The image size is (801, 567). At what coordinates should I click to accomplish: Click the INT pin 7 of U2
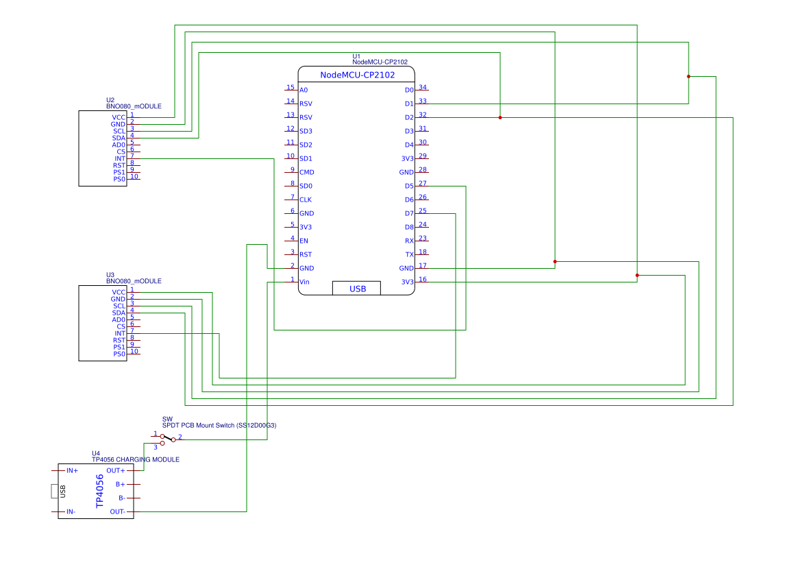point(127,158)
